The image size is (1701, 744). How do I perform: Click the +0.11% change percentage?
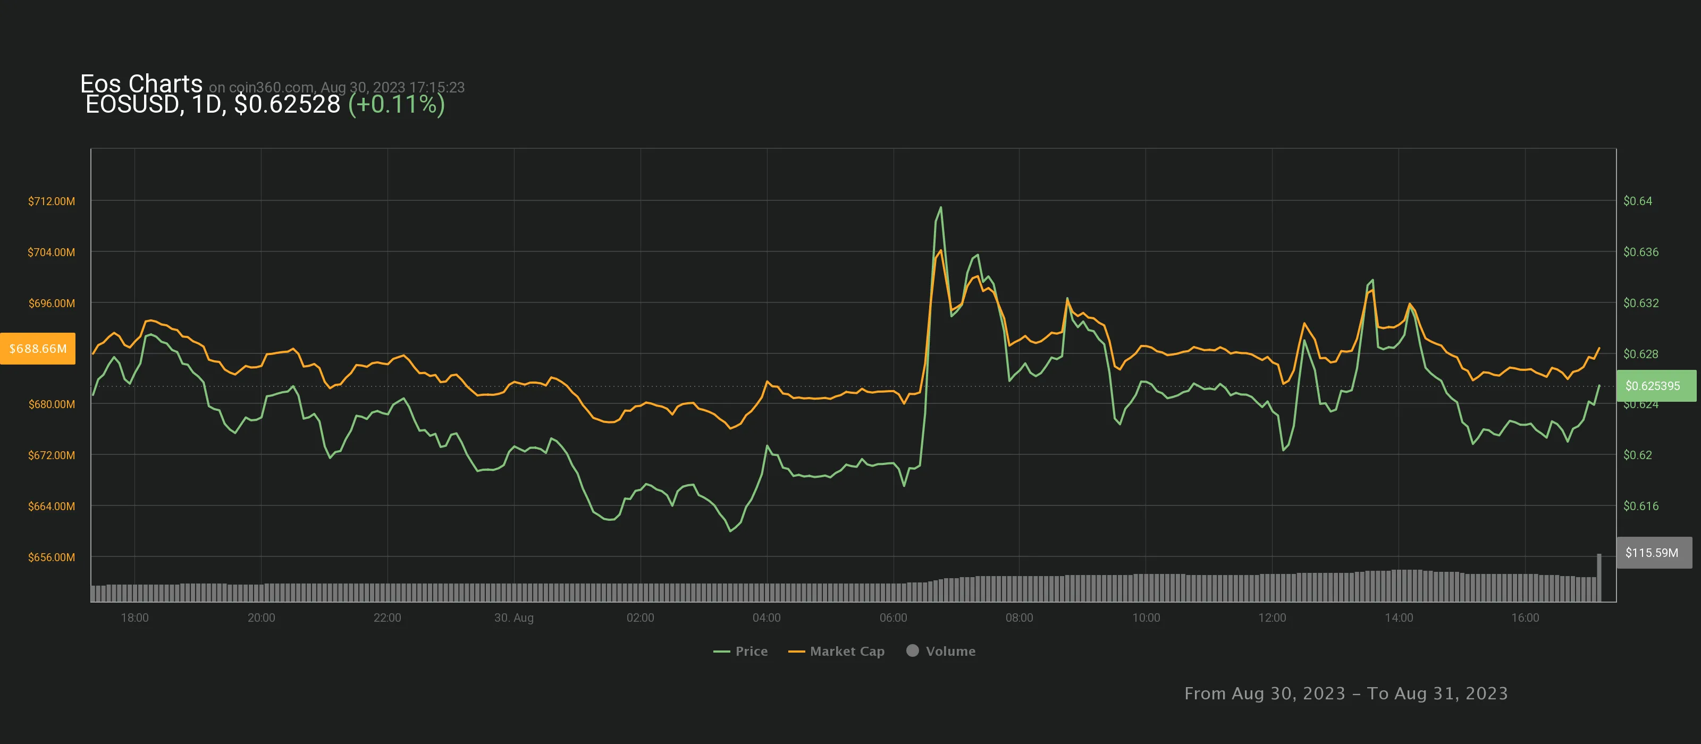[396, 104]
